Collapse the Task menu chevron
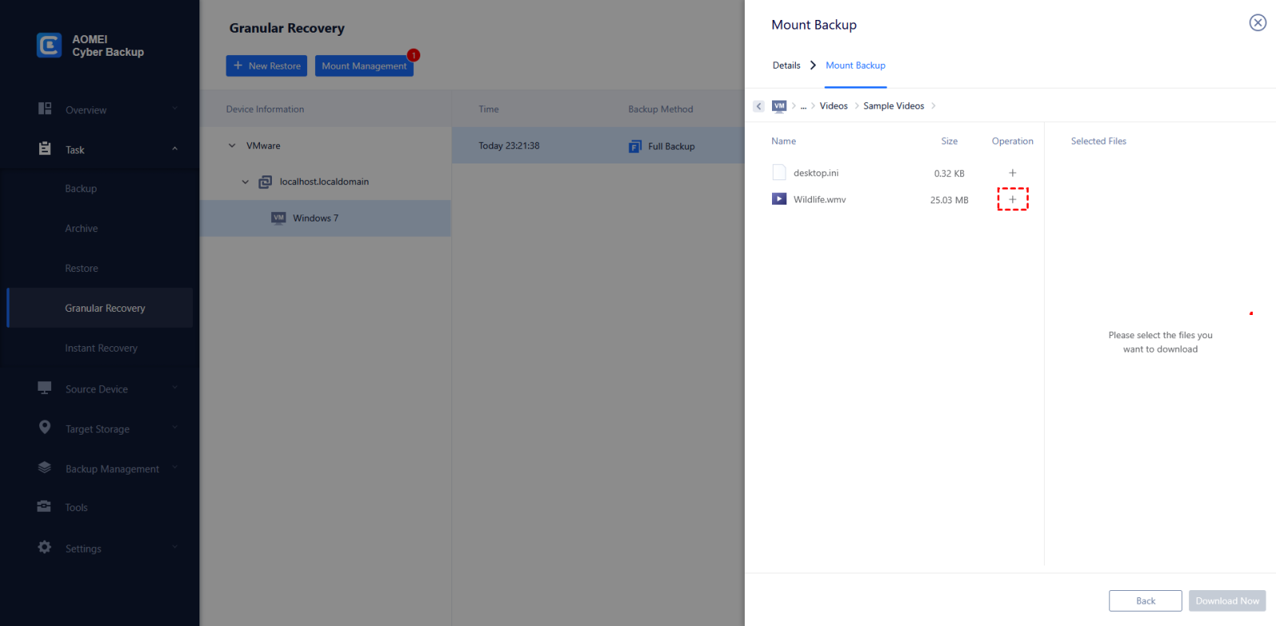The height and width of the screenshot is (626, 1276). 175,148
